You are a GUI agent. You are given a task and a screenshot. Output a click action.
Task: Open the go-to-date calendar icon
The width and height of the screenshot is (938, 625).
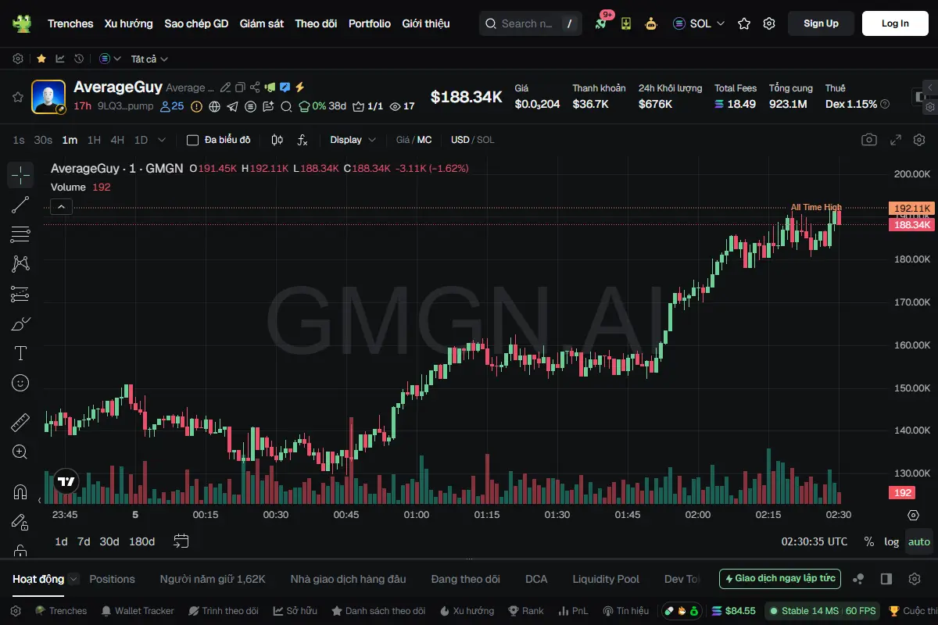click(181, 541)
